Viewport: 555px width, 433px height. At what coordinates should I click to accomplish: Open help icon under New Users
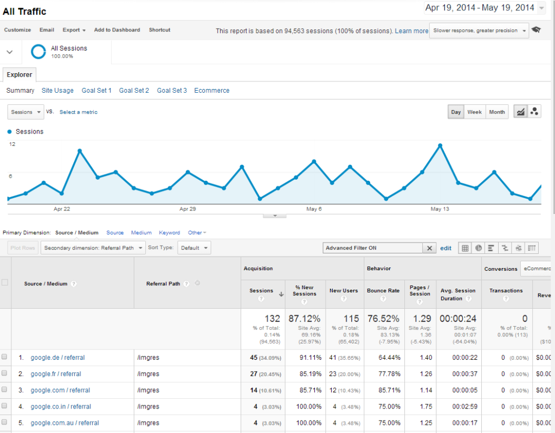coord(344,299)
